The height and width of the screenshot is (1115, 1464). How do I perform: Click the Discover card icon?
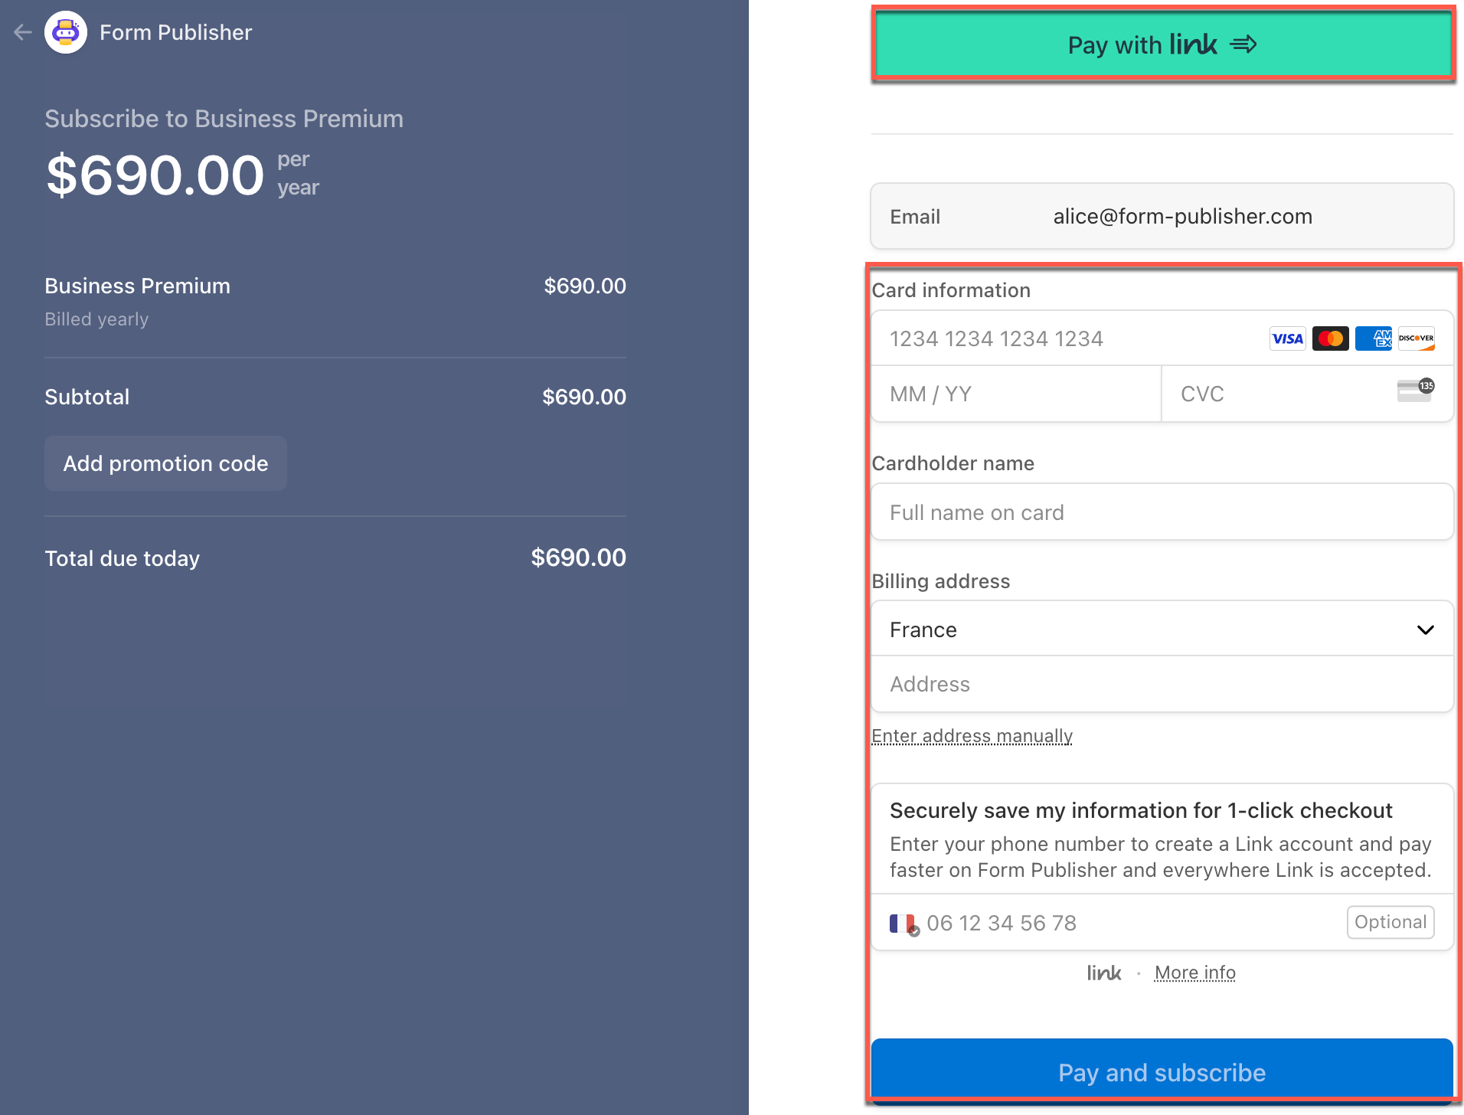(x=1416, y=338)
